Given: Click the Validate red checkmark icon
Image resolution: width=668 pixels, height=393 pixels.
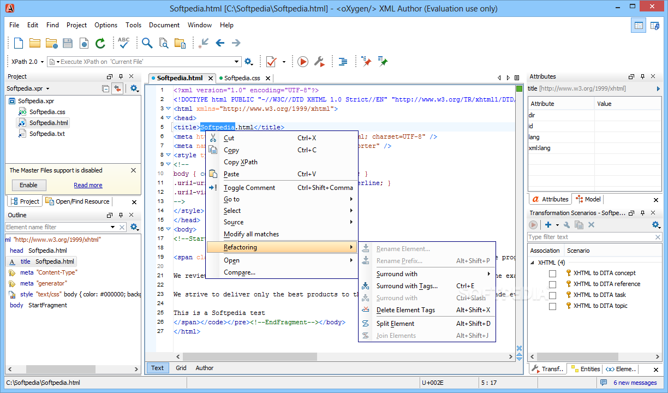Looking at the screenshot, I should coord(271,62).
